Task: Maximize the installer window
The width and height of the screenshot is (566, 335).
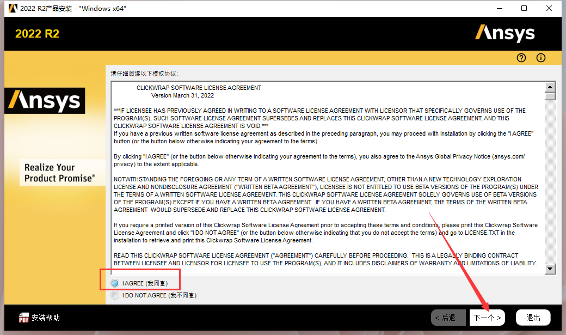Action: [524, 8]
